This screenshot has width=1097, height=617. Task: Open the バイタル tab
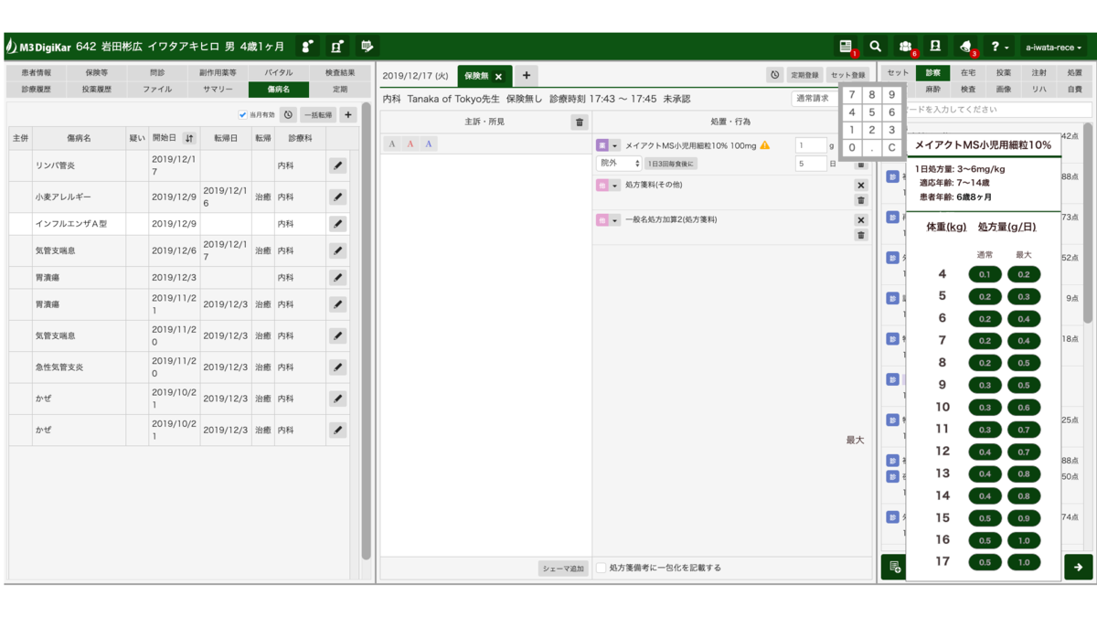coord(279,72)
